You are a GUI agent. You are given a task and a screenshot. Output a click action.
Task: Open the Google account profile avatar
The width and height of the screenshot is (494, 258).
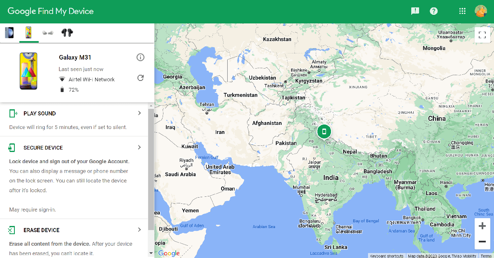(481, 11)
